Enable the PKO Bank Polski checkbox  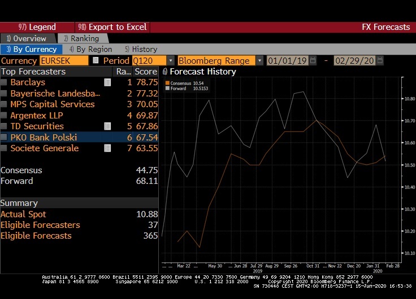pos(5,138)
